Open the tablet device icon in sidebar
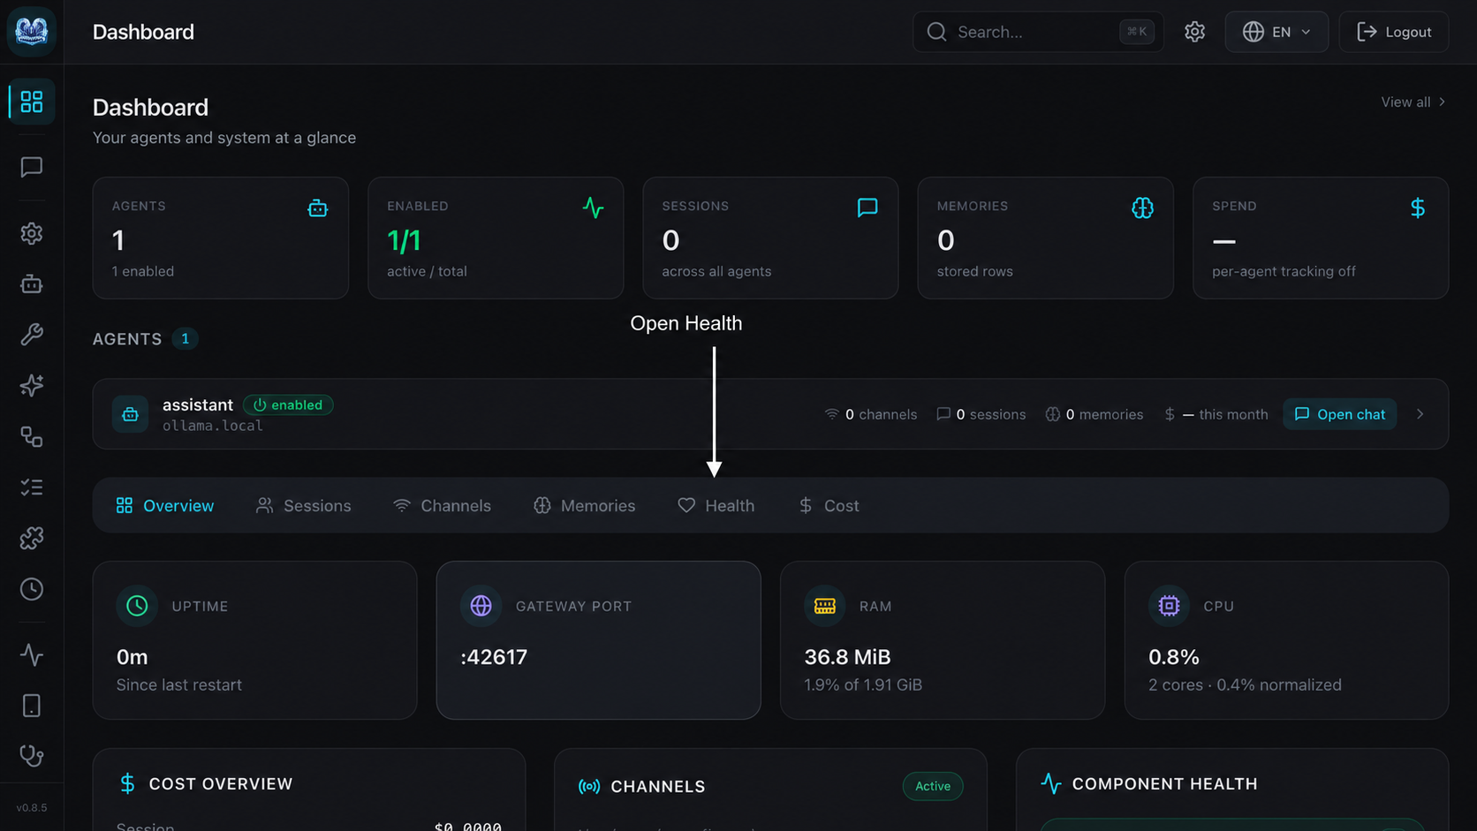Viewport: 1477px width, 831px height. pos(32,706)
